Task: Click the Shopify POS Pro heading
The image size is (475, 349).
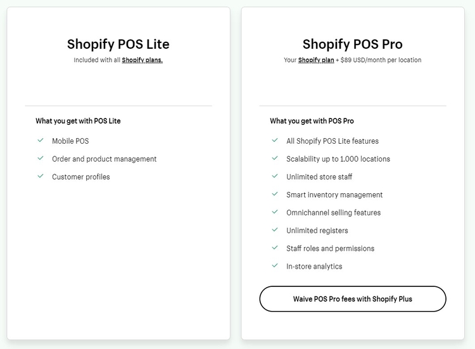Action: tap(353, 44)
